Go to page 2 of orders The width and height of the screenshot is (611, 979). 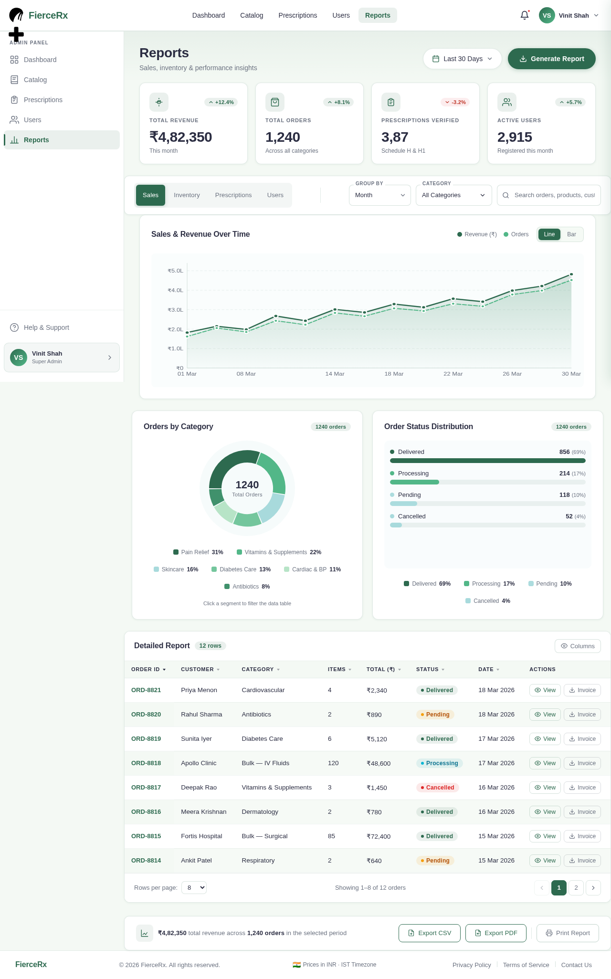point(576,888)
